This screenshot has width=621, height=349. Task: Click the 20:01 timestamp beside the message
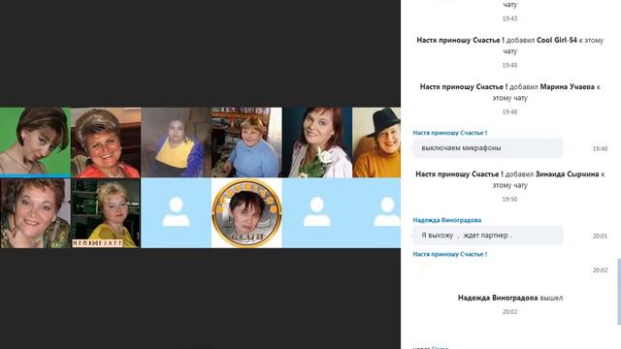click(600, 236)
